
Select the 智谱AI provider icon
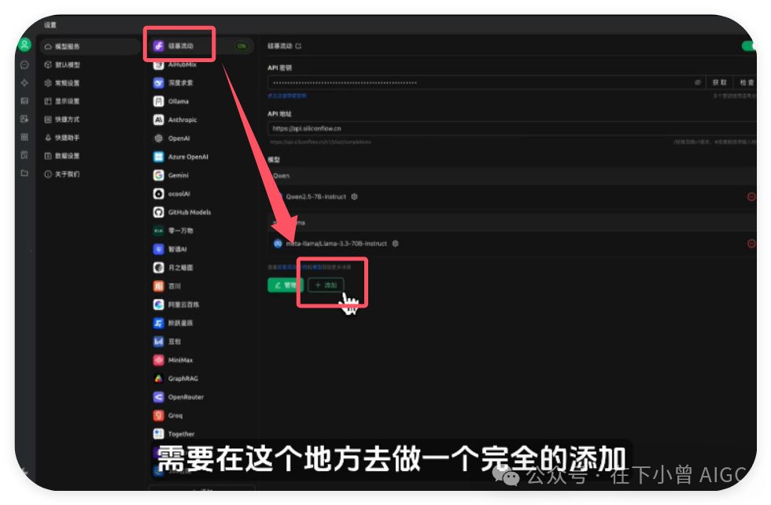coord(158,249)
